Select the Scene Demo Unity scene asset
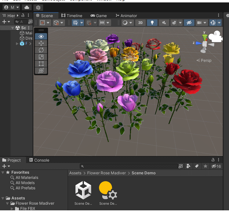This screenshot has height=214, width=229. [x=83, y=190]
